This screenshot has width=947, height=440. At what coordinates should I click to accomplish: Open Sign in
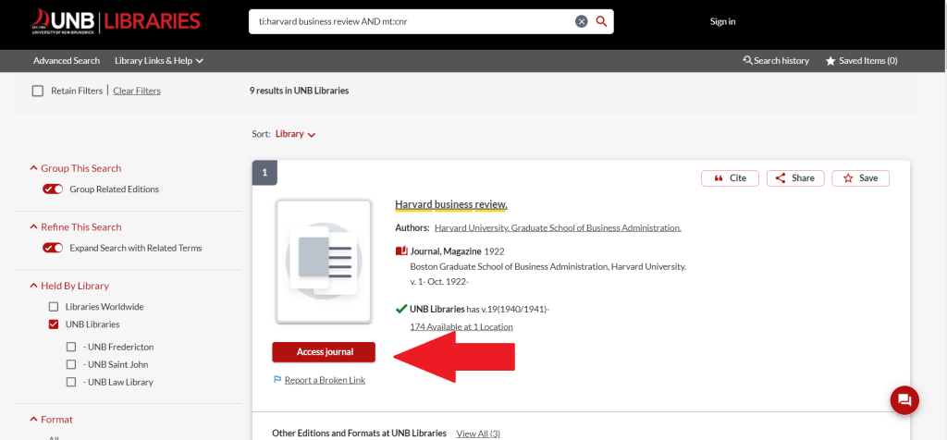722,22
